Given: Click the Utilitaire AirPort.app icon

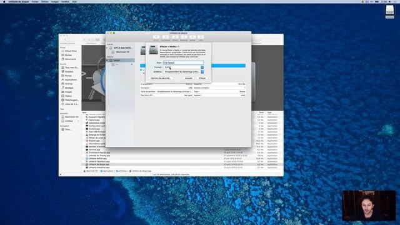Looking at the screenshot, I should click(x=87, y=158).
